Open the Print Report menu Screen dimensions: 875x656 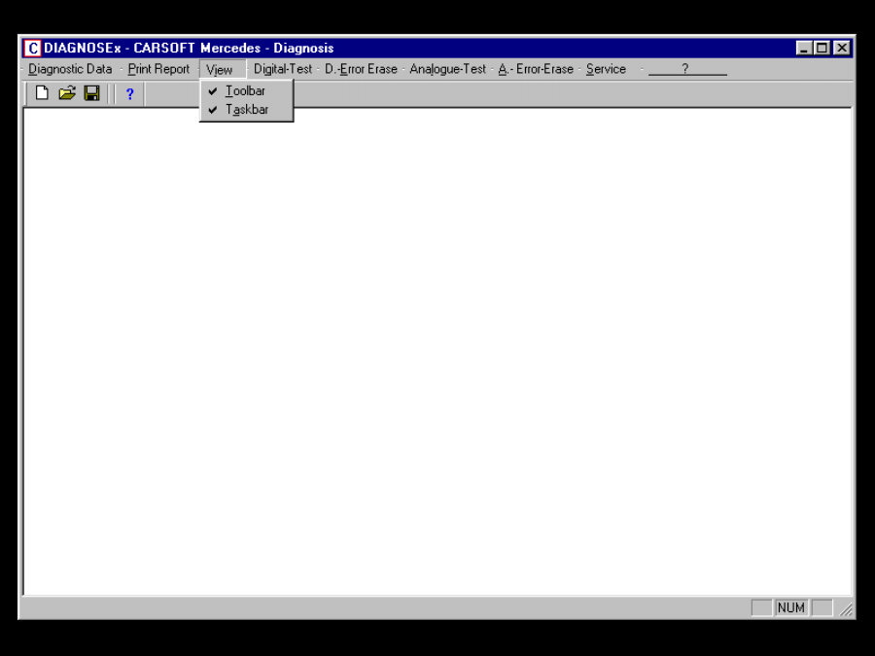[x=157, y=68]
